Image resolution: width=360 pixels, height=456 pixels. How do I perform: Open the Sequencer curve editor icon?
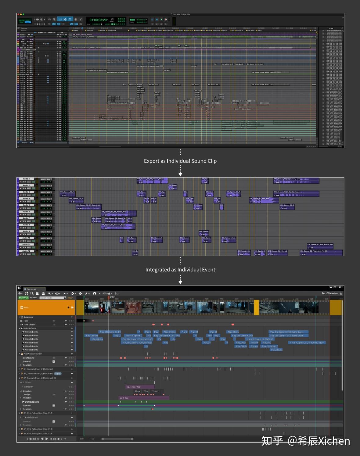(x=117, y=294)
